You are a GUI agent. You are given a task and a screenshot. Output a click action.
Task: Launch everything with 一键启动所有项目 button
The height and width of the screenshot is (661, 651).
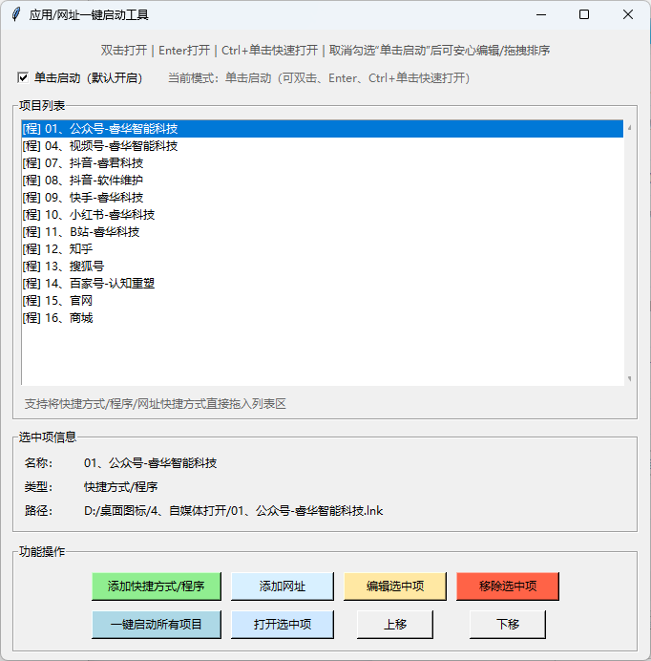[x=156, y=625]
